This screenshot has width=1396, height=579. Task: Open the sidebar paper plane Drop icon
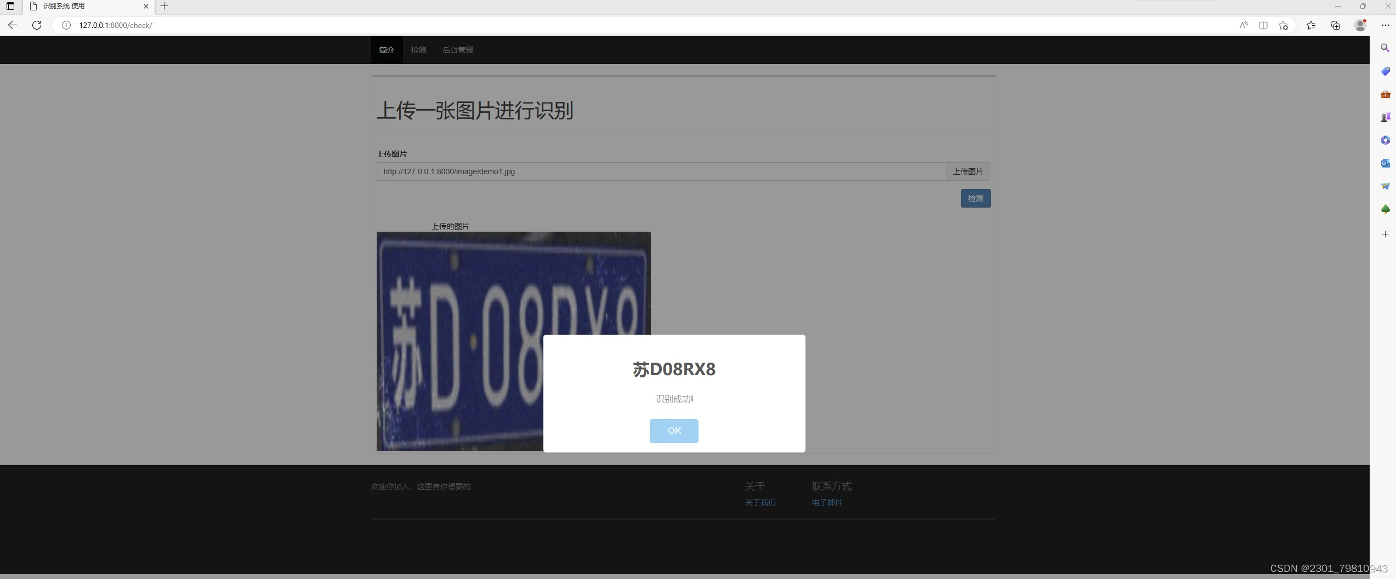1385,186
